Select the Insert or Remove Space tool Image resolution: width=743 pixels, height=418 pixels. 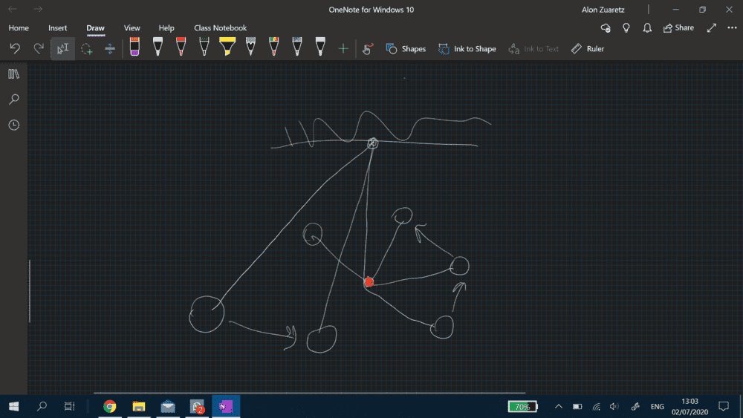pyautogui.click(x=110, y=49)
